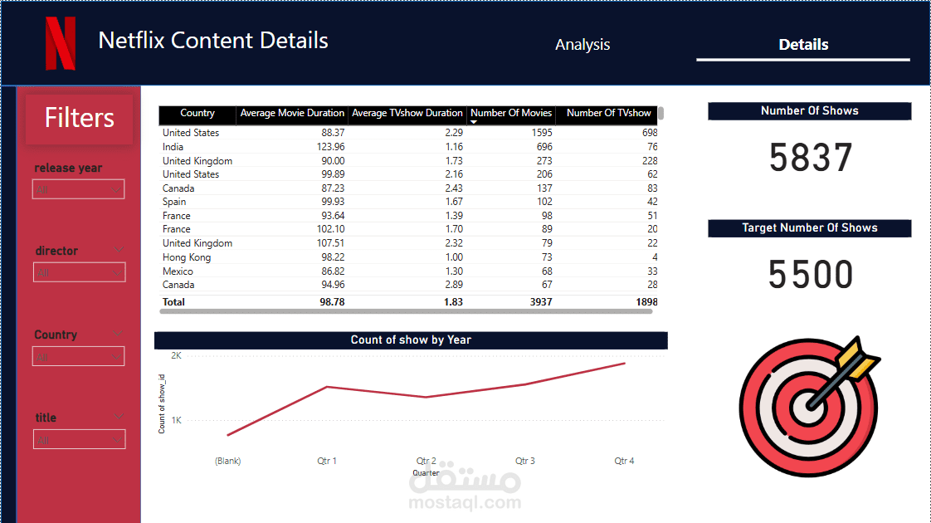Sort by Number Of TVshow column header
Screen dimensions: 931x523
608,113
